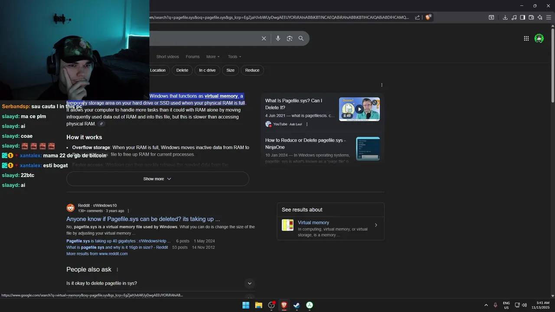Open Windows Start menu
The height and width of the screenshot is (312, 555).
pyautogui.click(x=246, y=305)
